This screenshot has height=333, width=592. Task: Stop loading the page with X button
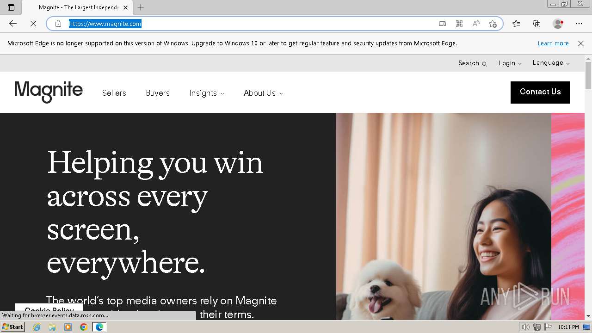[x=33, y=24]
